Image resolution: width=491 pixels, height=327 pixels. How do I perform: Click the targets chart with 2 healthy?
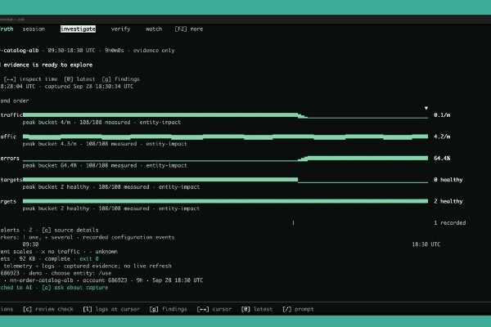225,201
